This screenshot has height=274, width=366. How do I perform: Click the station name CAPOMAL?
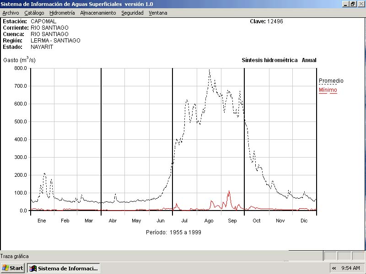(x=43, y=21)
